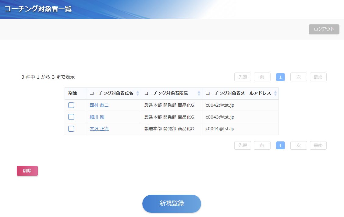This screenshot has width=344, height=217.
Task: Check the delete box for 西村 恭二
Action: coord(71,105)
